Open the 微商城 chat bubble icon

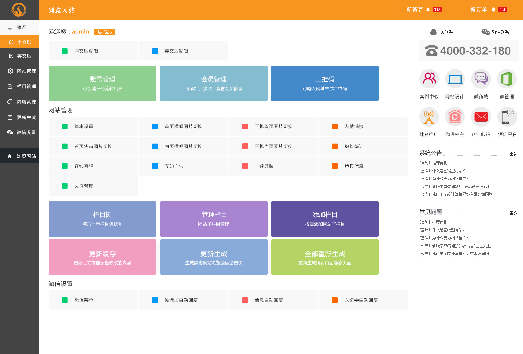point(481,79)
